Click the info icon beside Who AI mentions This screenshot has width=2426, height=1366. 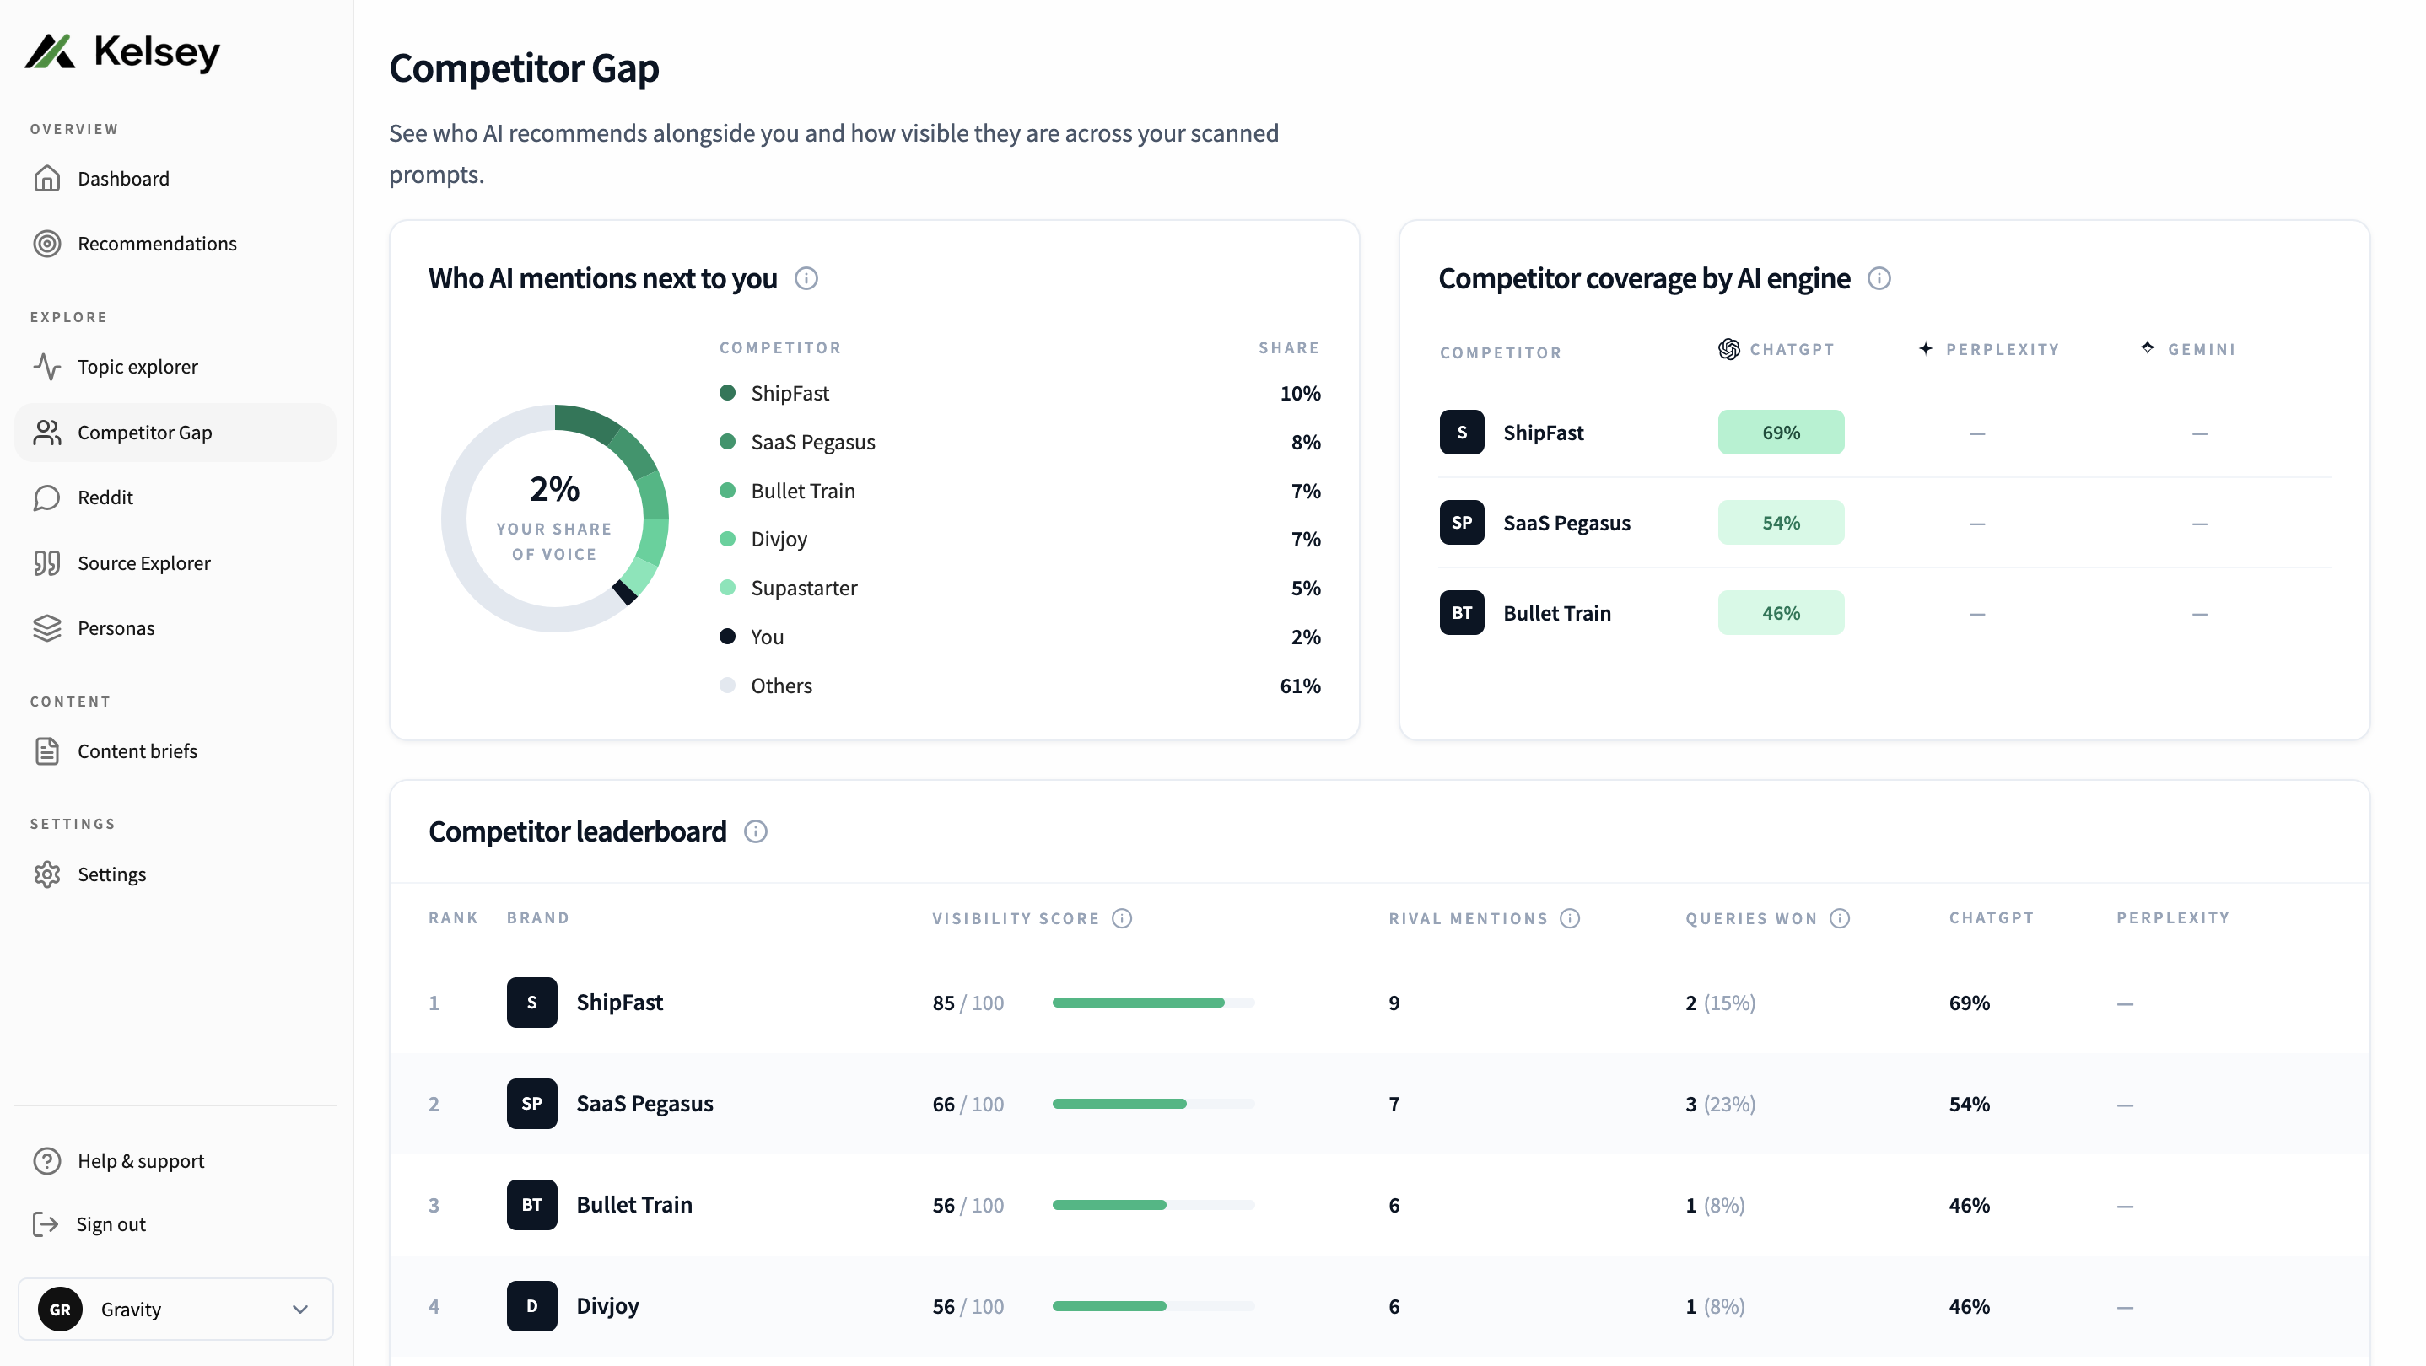coord(806,278)
